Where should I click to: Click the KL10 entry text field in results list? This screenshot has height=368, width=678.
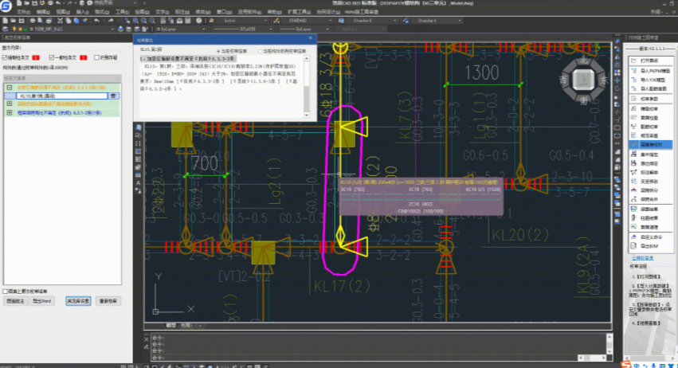click(60, 95)
